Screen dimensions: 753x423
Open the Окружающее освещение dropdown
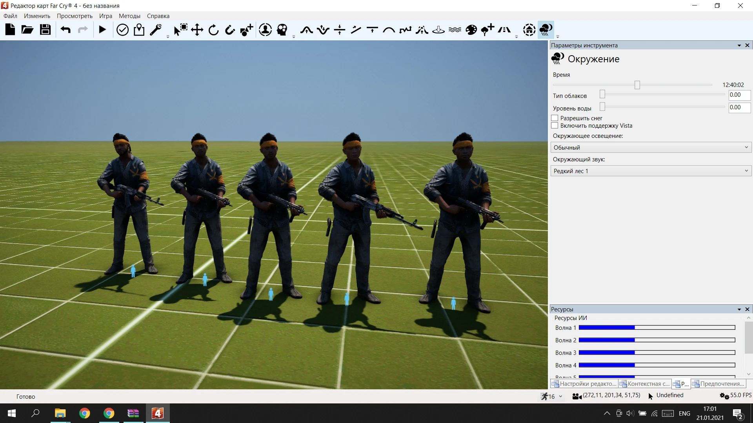point(651,147)
